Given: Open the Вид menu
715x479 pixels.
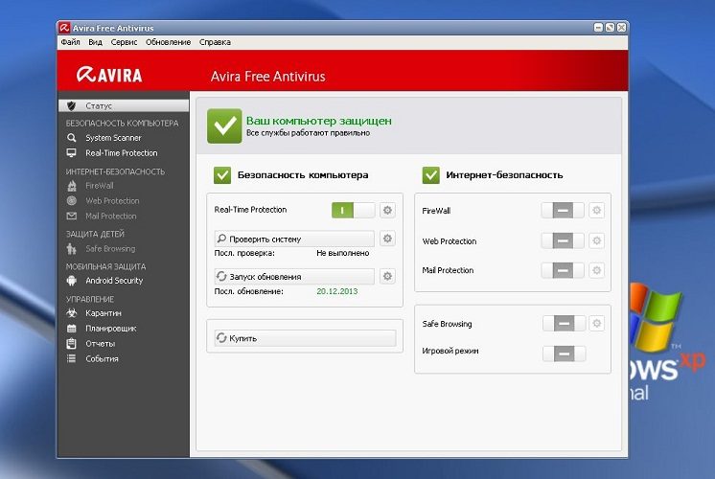Looking at the screenshot, I should (95, 42).
